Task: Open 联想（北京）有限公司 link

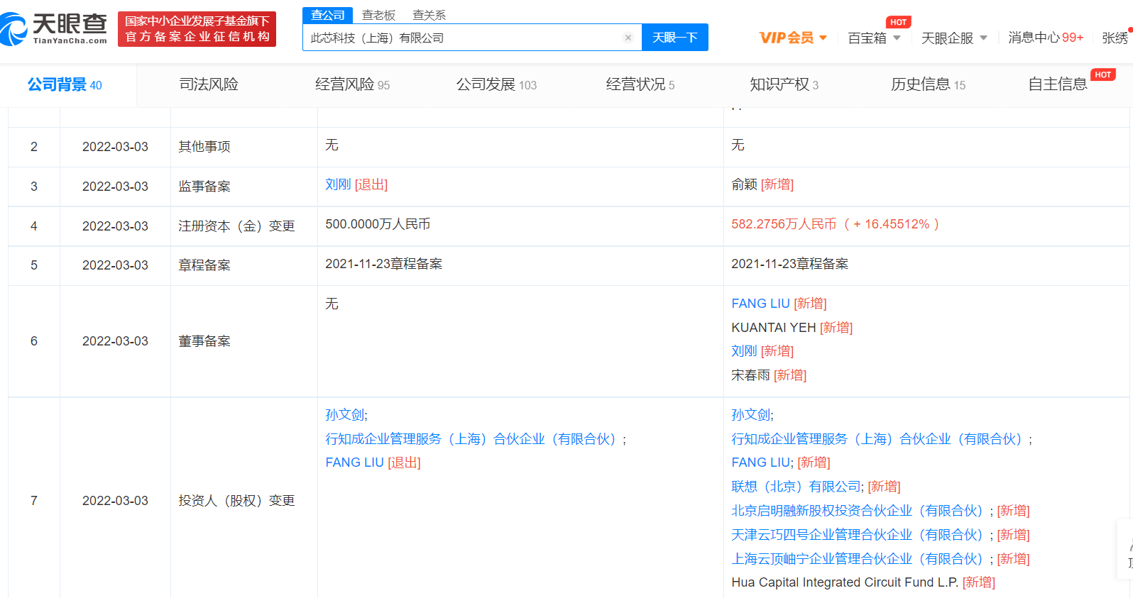Action: pyautogui.click(x=796, y=487)
